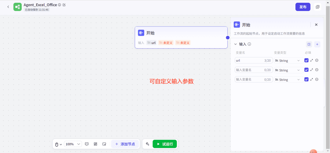Open the 100% zoom level dropdown
This screenshot has height=153, width=330.
73,144
